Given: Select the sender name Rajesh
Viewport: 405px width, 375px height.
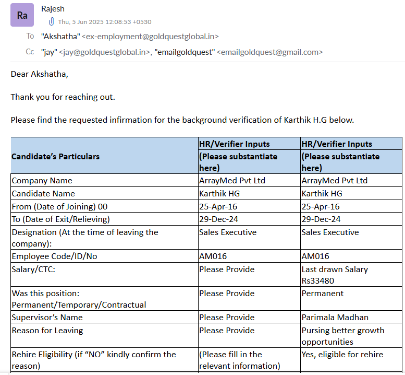Looking at the screenshot, I should point(53,9).
